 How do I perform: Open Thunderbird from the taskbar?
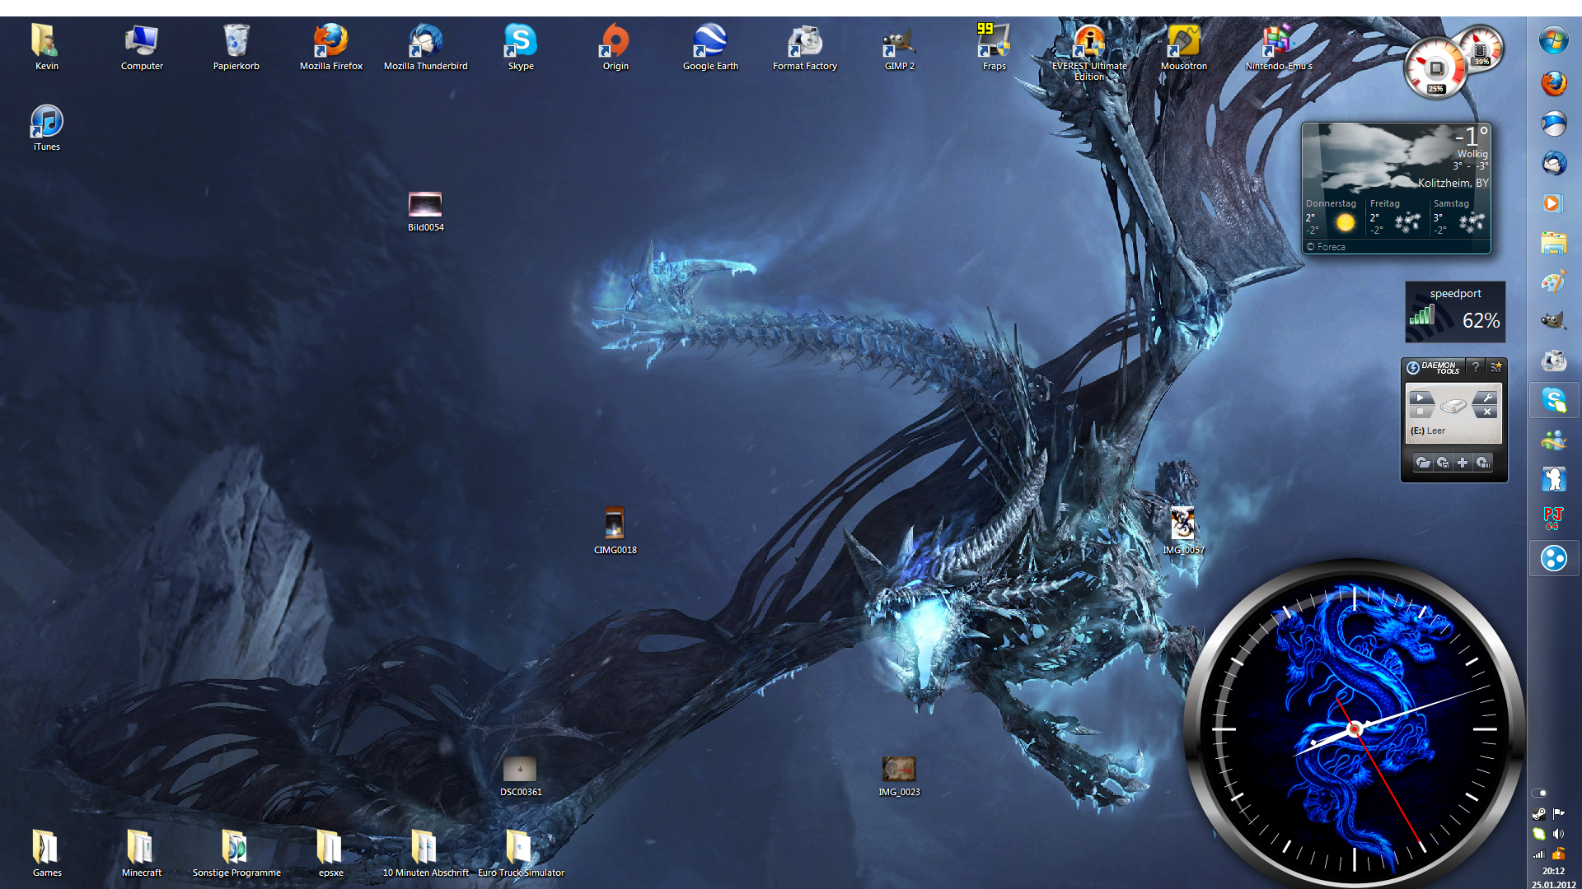[x=1554, y=163]
